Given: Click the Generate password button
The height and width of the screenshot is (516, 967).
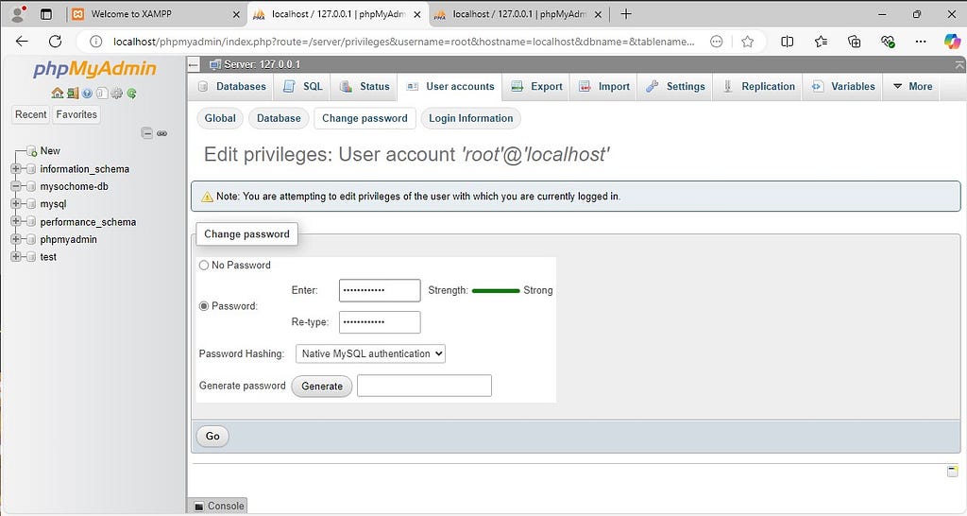Looking at the screenshot, I should tap(322, 386).
